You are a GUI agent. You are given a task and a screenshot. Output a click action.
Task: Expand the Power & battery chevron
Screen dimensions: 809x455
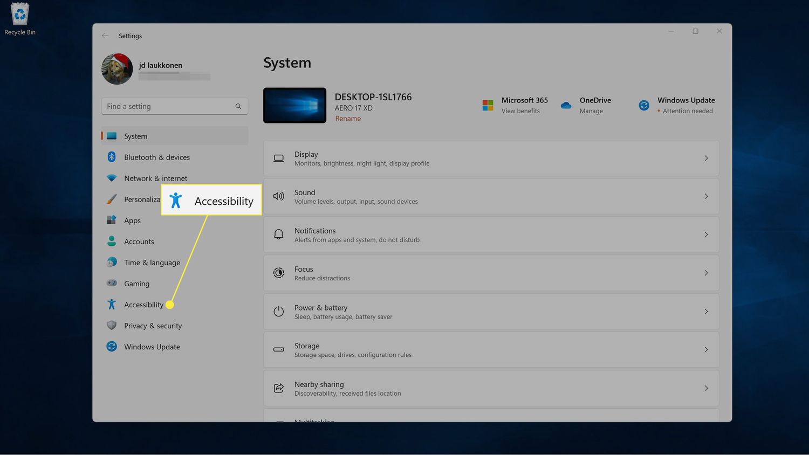point(706,312)
